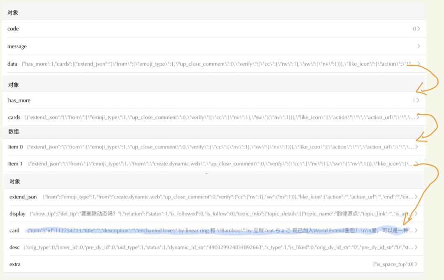Expand the card row chevron

(x=416, y=230)
